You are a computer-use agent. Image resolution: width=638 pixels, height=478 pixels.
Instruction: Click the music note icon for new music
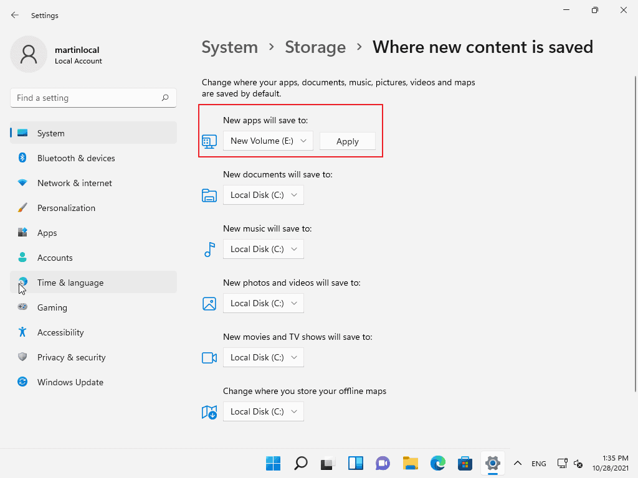pos(209,249)
